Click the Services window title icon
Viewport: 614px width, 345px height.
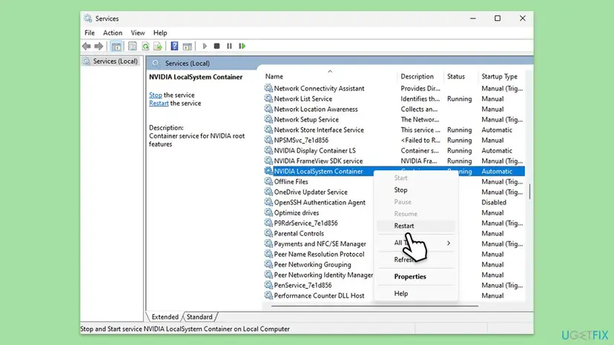click(88, 19)
